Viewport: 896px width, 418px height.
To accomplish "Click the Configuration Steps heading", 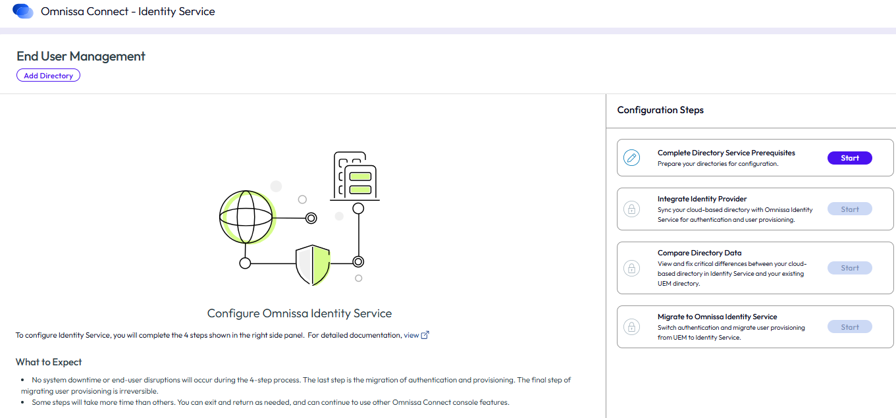I will [x=660, y=110].
